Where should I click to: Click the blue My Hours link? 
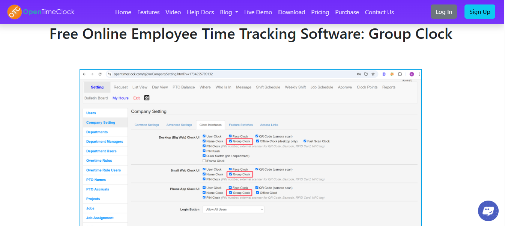[120, 98]
